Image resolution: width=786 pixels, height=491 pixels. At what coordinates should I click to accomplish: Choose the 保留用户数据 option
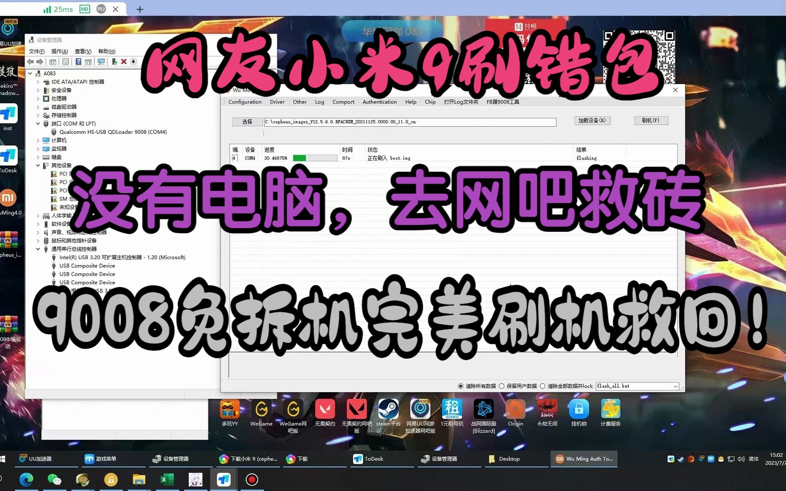[x=502, y=386]
